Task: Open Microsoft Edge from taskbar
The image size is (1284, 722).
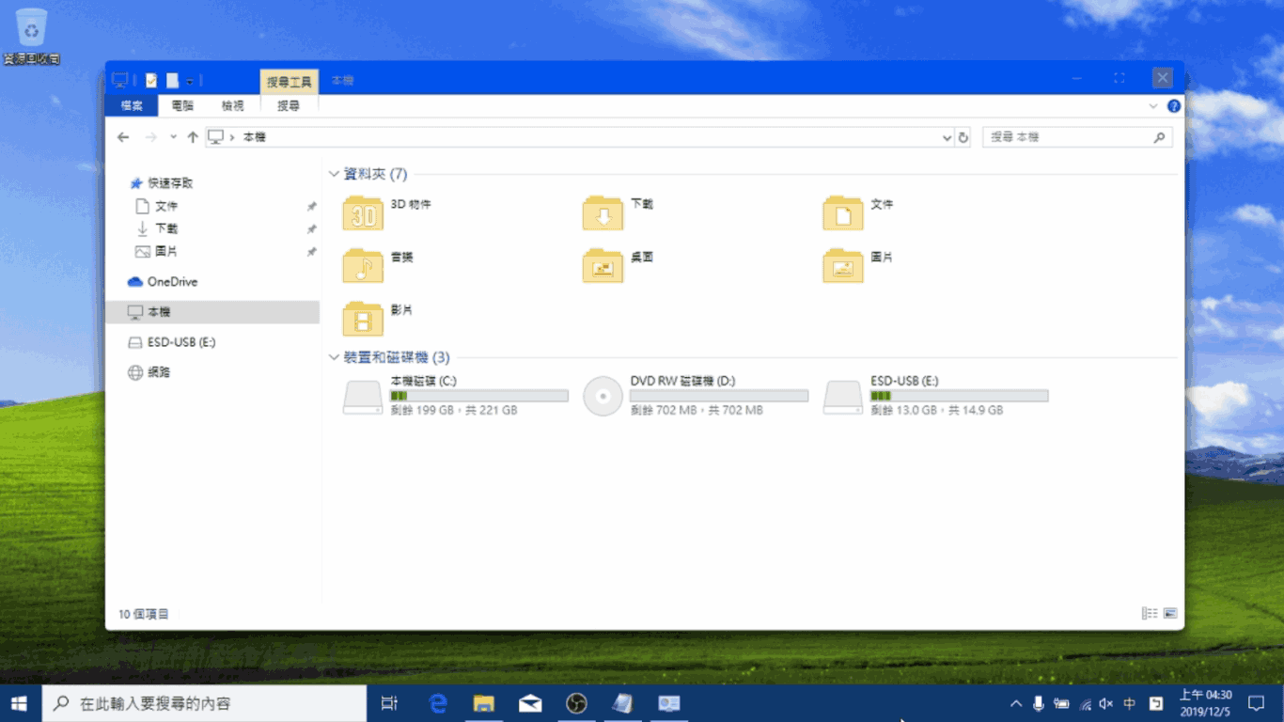Action: pos(437,703)
